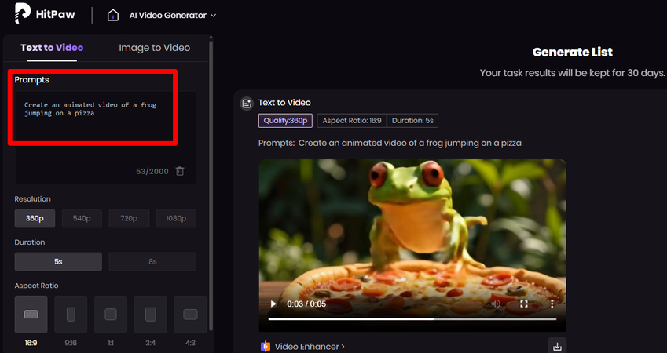Select the Text to Video tab
The image size is (667, 353).
click(x=52, y=48)
